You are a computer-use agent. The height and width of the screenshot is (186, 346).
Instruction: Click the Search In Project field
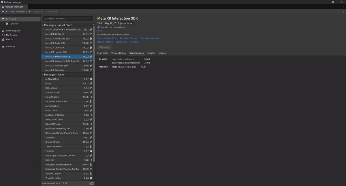[68, 18]
